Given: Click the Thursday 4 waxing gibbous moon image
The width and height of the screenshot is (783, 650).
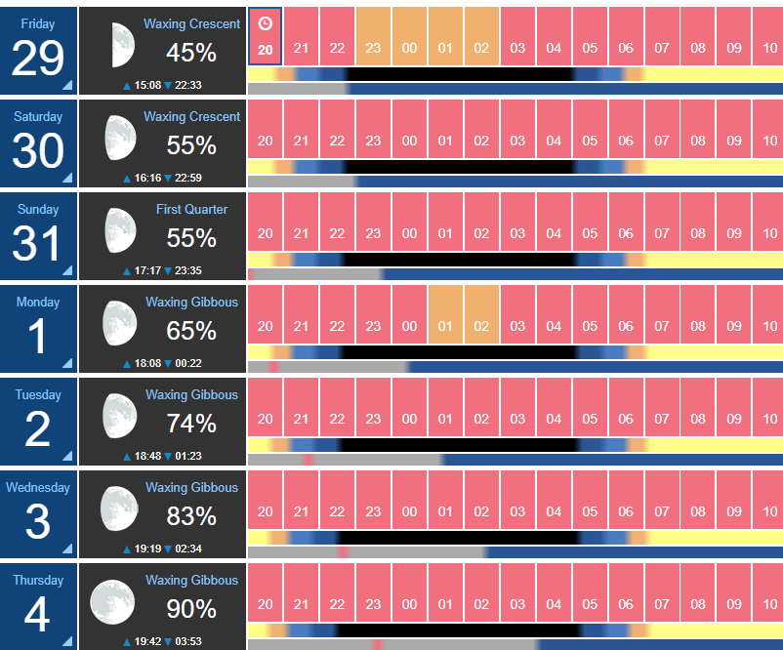Looking at the screenshot, I should pyautogui.click(x=112, y=602).
